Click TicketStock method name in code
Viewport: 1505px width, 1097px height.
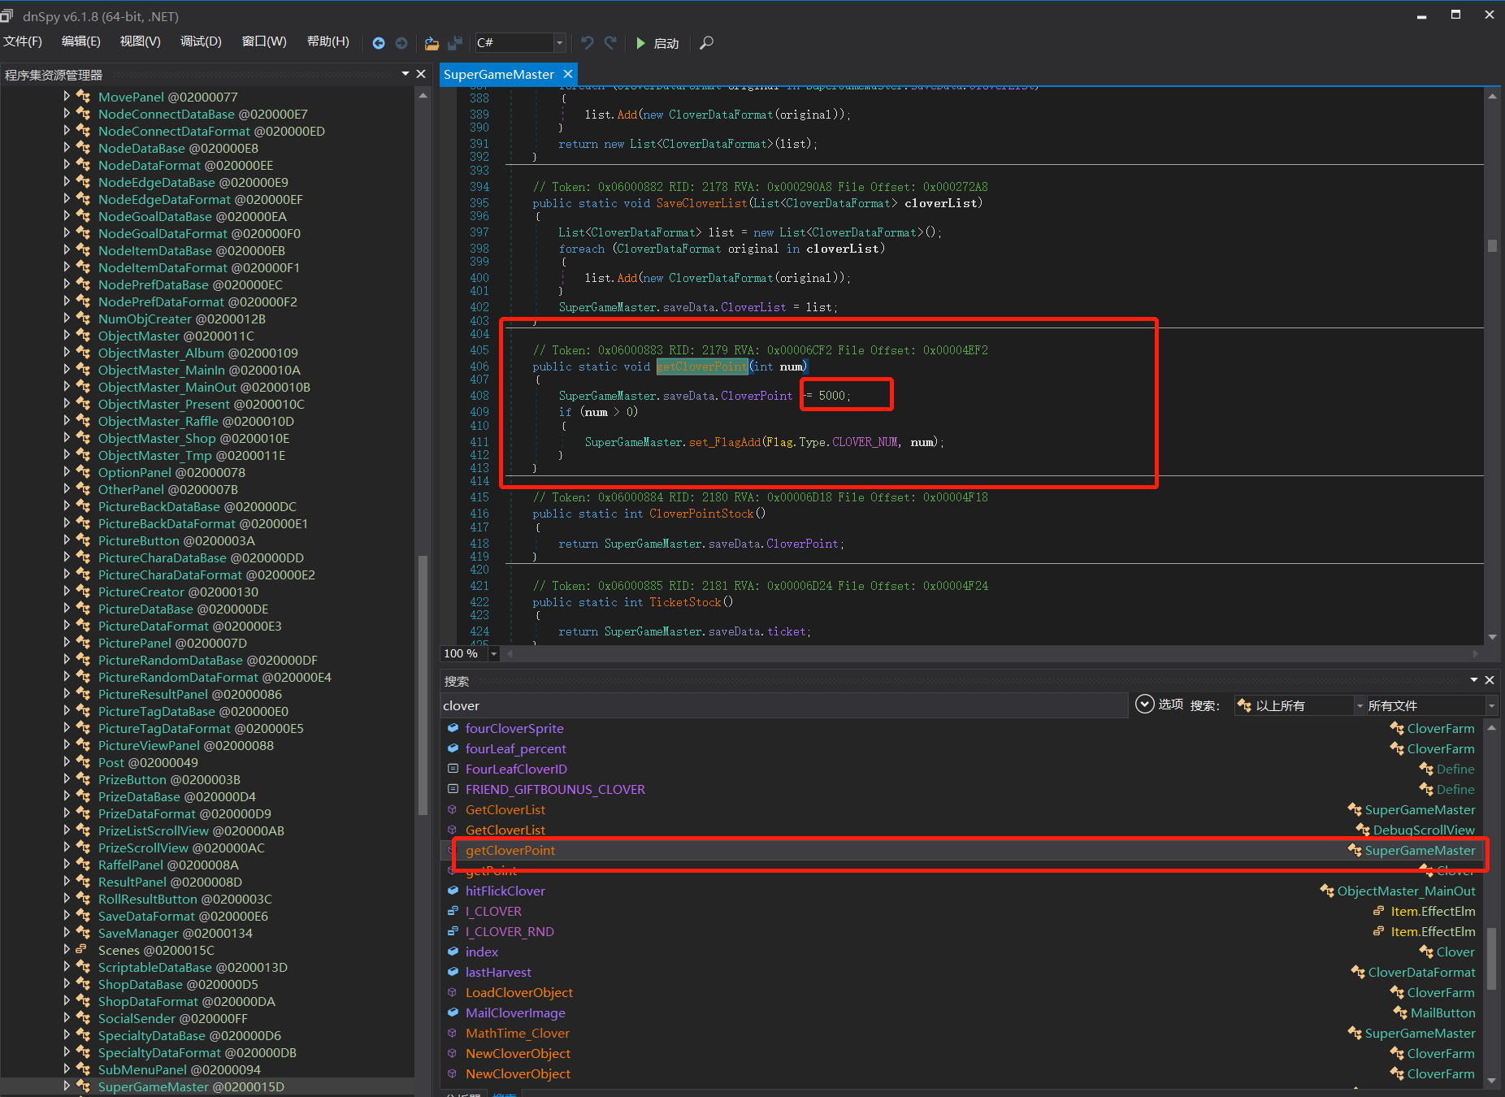pos(685,602)
